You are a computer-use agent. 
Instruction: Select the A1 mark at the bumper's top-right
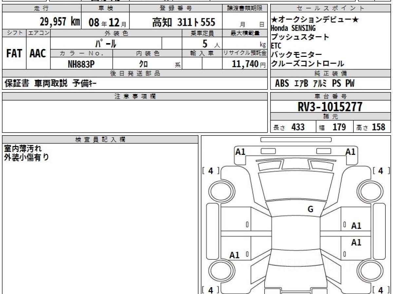pyautogui.click(x=350, y=152)
